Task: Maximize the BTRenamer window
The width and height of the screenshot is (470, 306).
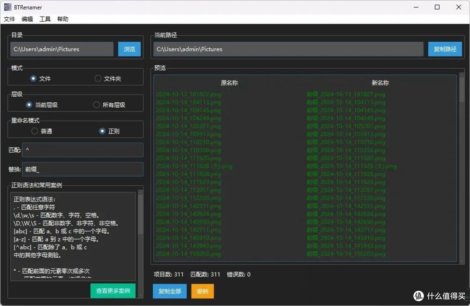Action: tap(437, 7)
